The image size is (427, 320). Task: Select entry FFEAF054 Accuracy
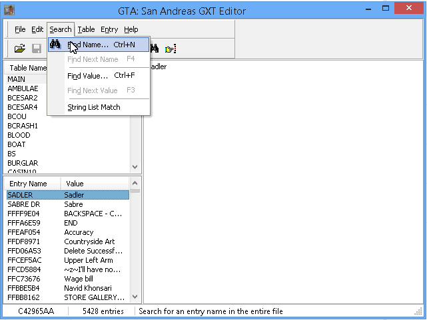click(x=68, y=232)
